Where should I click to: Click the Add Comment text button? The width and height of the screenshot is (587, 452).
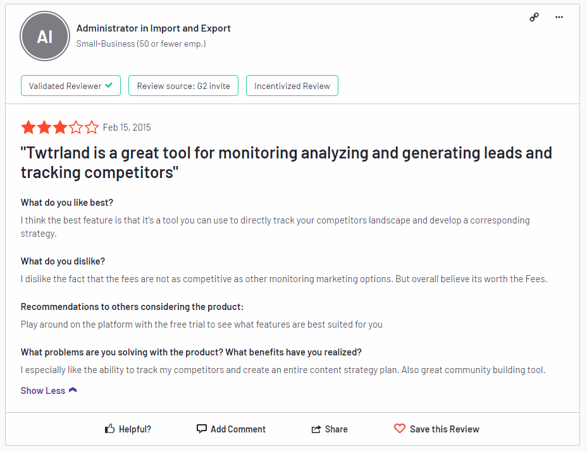coord(238,429)
